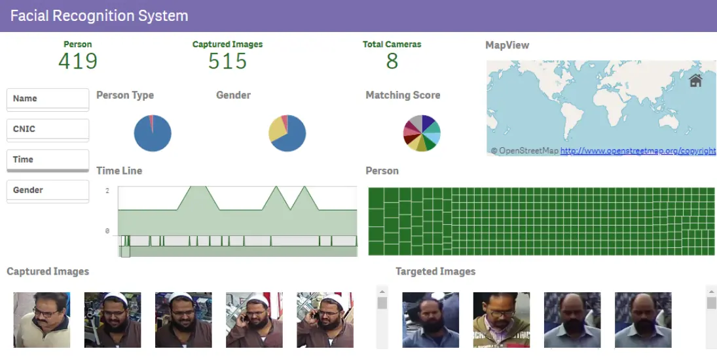Viewport: 717px width, 357px height.
Task: Click the Matching Score pie chart
Action: tap(421, 133)
